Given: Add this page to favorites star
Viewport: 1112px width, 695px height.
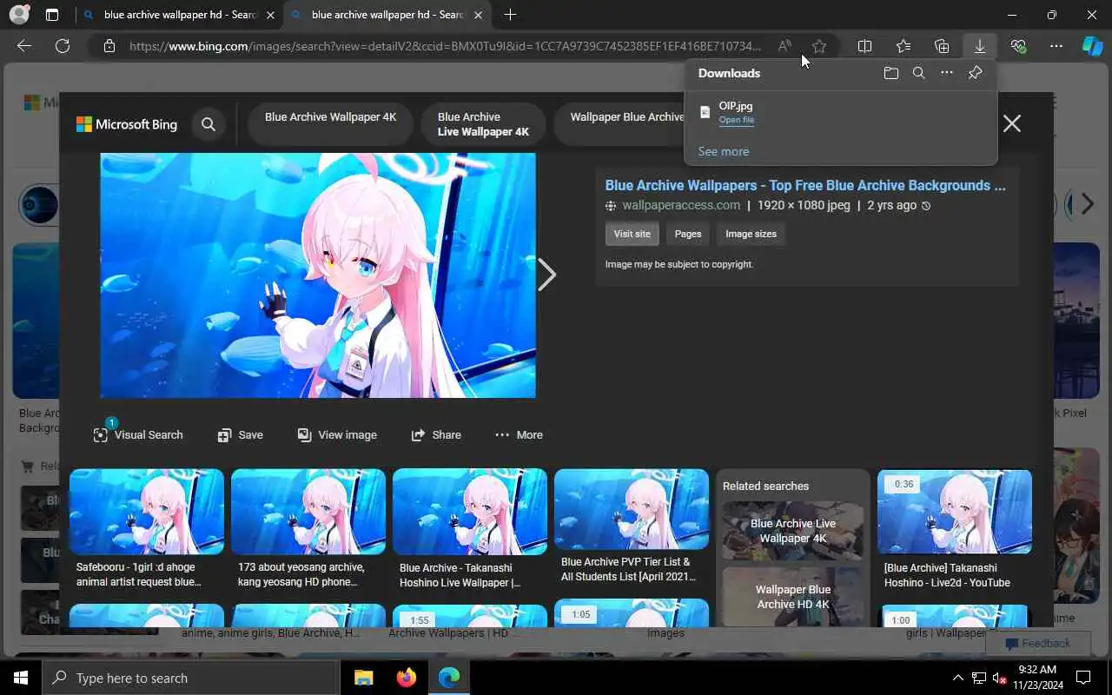Looking at the screenshot, I should 818,46.
